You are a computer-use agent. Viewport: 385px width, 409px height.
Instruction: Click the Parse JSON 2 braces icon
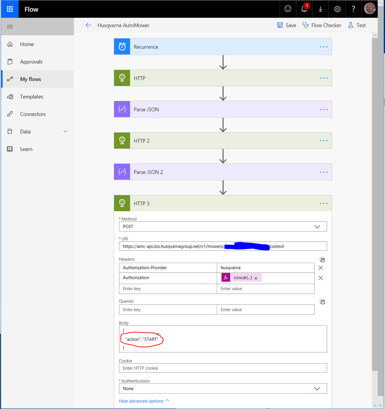122,172
